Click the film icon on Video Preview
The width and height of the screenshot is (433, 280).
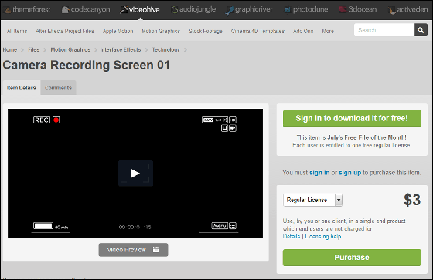point(156,250)
